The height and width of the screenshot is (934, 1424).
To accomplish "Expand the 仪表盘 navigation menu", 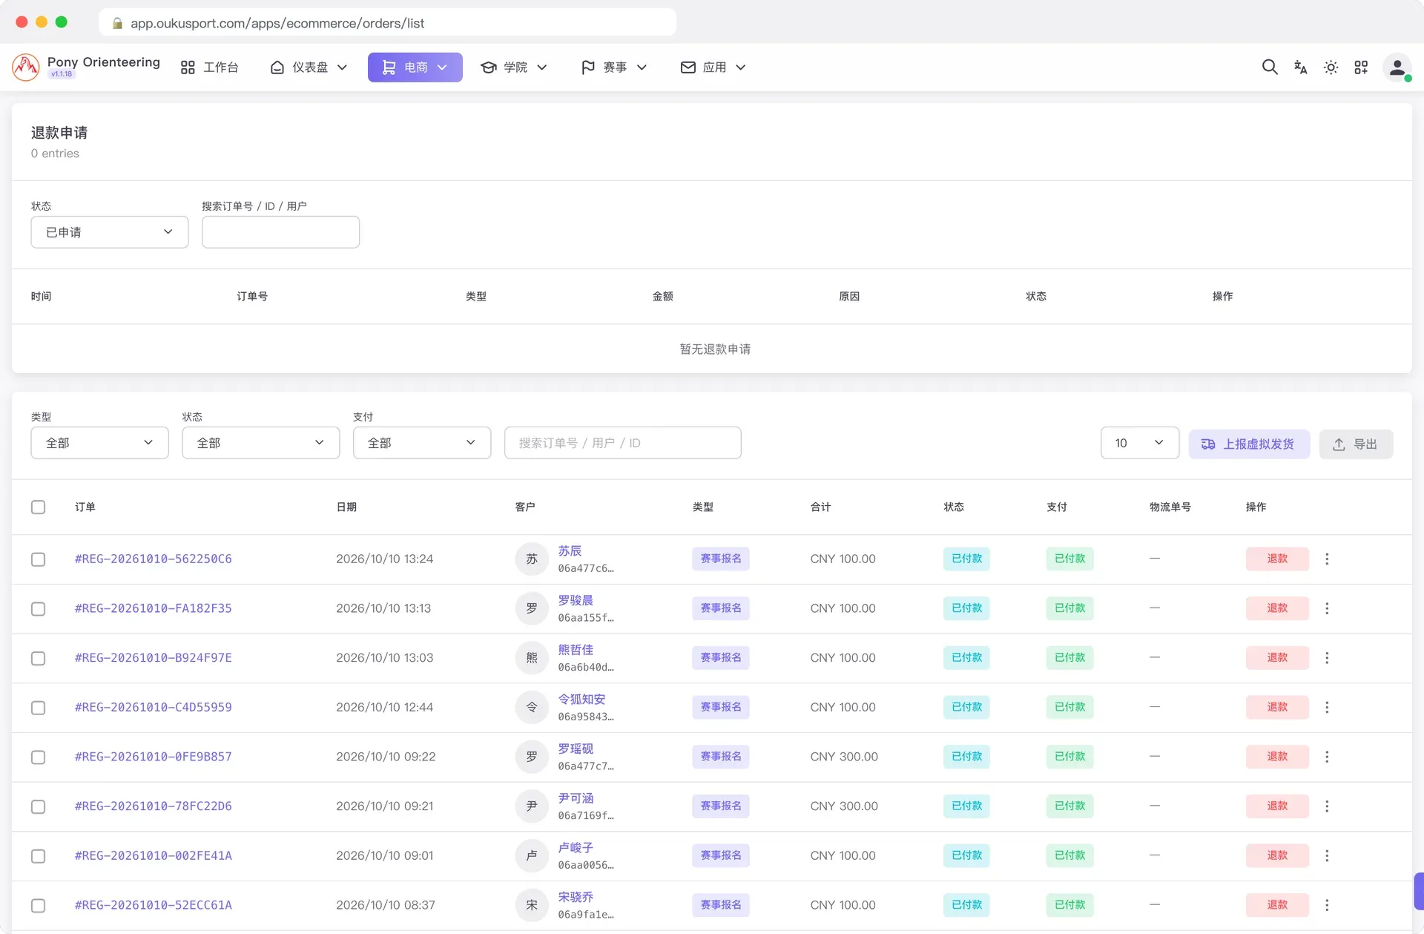I will tap(309, 68).
